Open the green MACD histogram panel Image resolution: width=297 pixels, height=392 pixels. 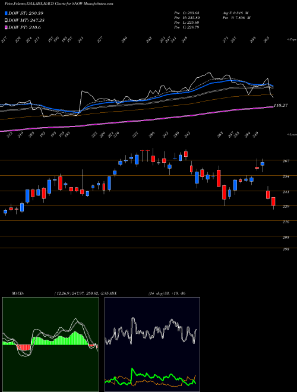(50, 344)
